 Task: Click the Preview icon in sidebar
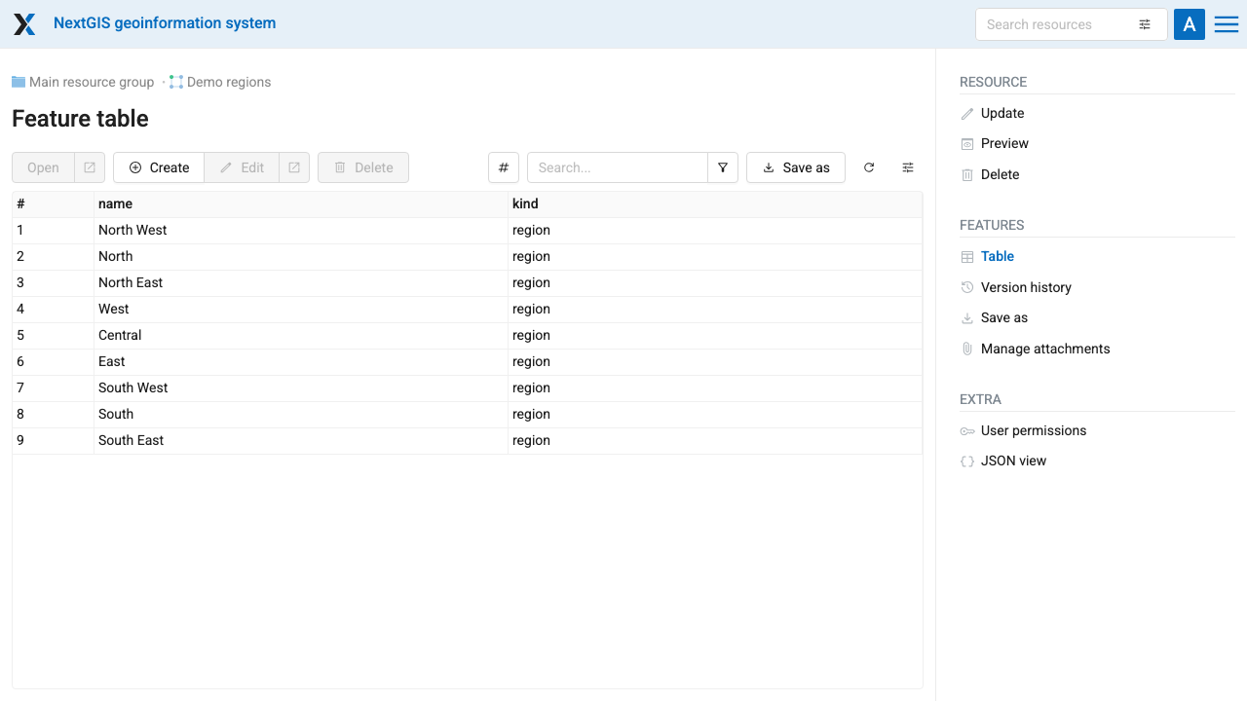967,144
